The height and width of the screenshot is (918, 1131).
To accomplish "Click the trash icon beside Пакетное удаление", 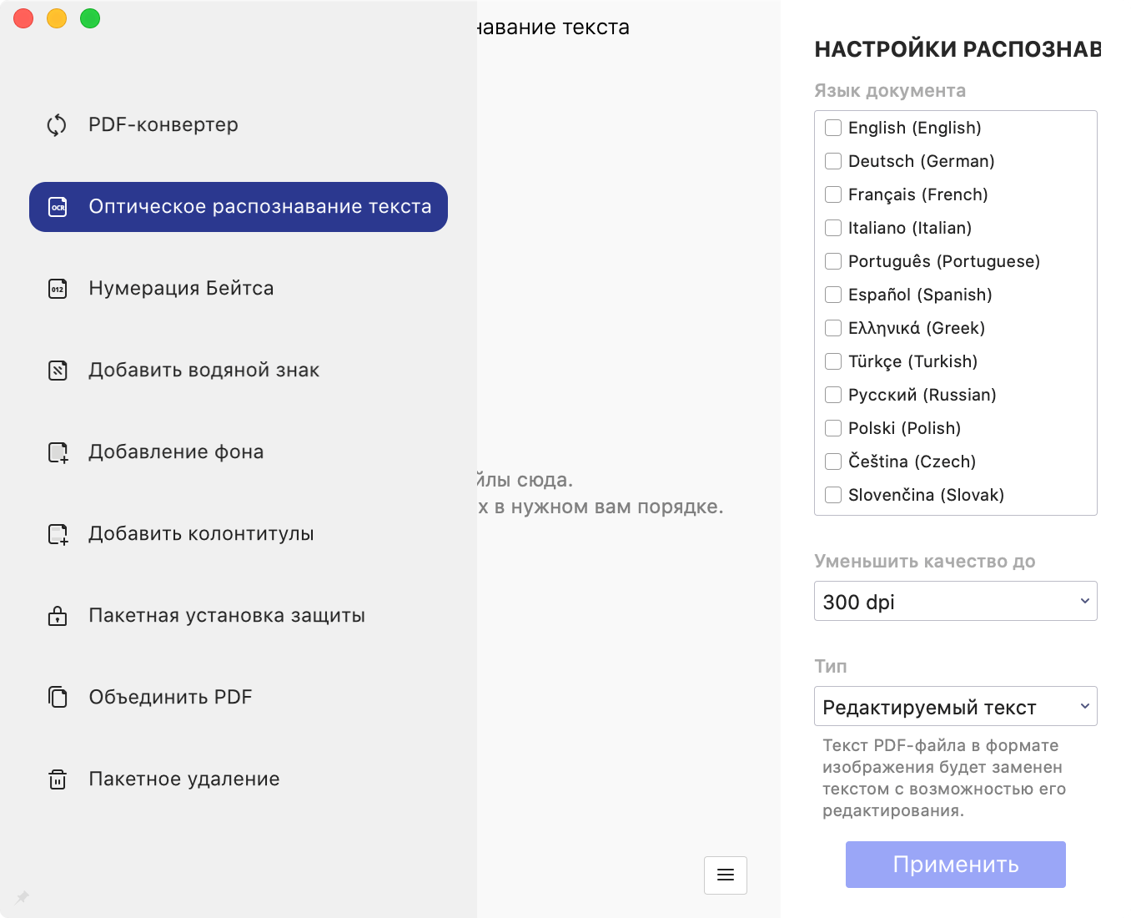I will click(x=58, y=779).
